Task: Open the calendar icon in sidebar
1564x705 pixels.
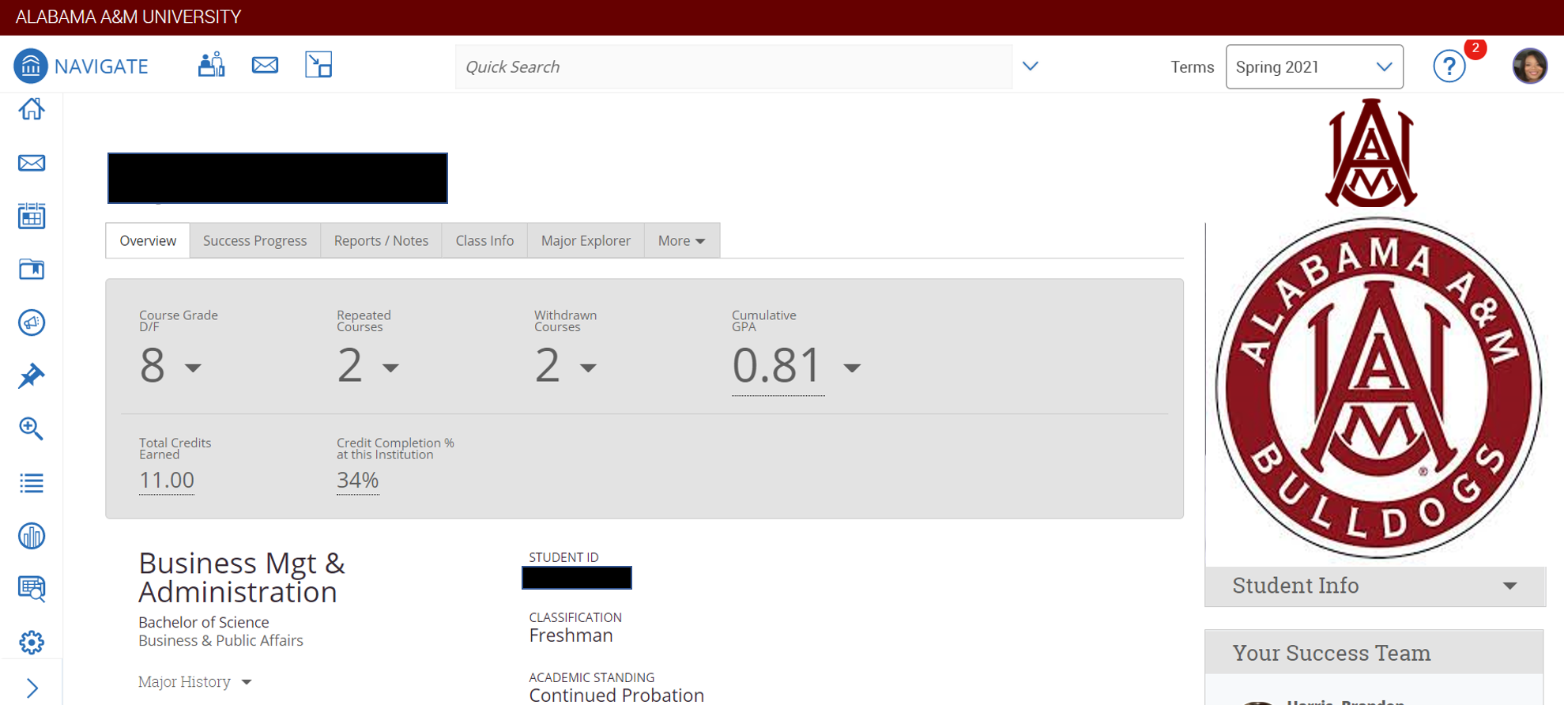Action: point(32,216)
